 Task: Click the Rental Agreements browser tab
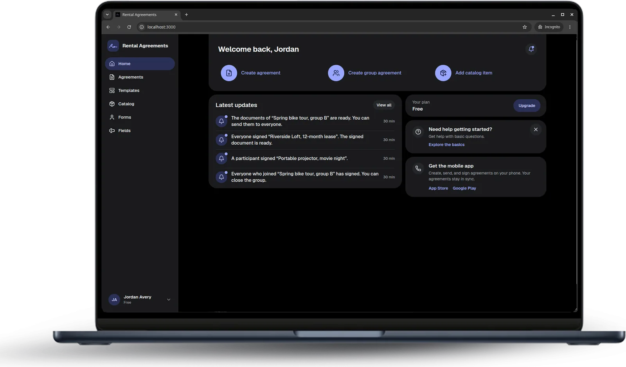[147, 14]
